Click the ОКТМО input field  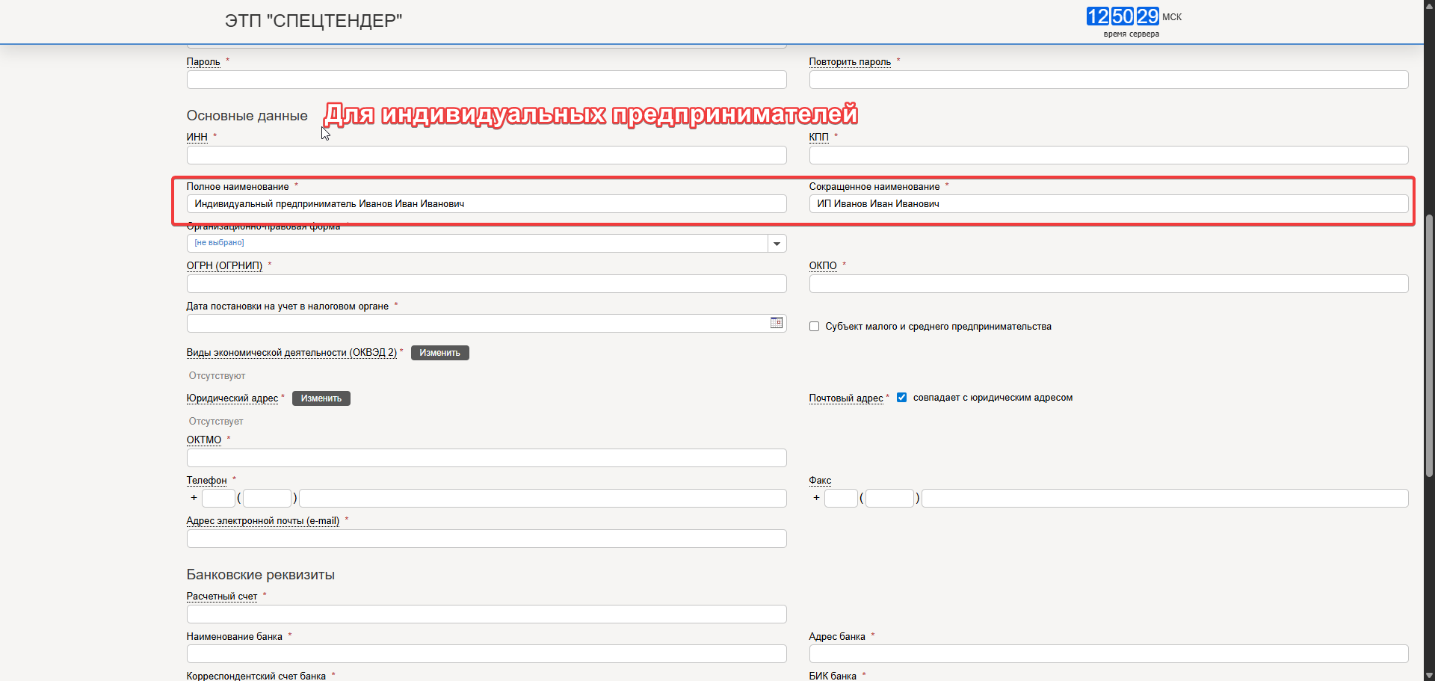tap(486, 458)
